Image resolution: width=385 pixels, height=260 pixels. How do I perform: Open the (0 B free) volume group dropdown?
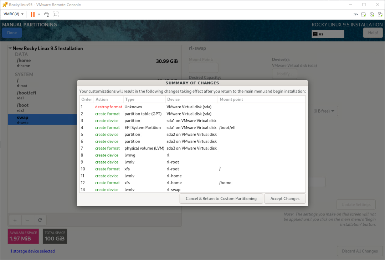[x=324, y=111]
